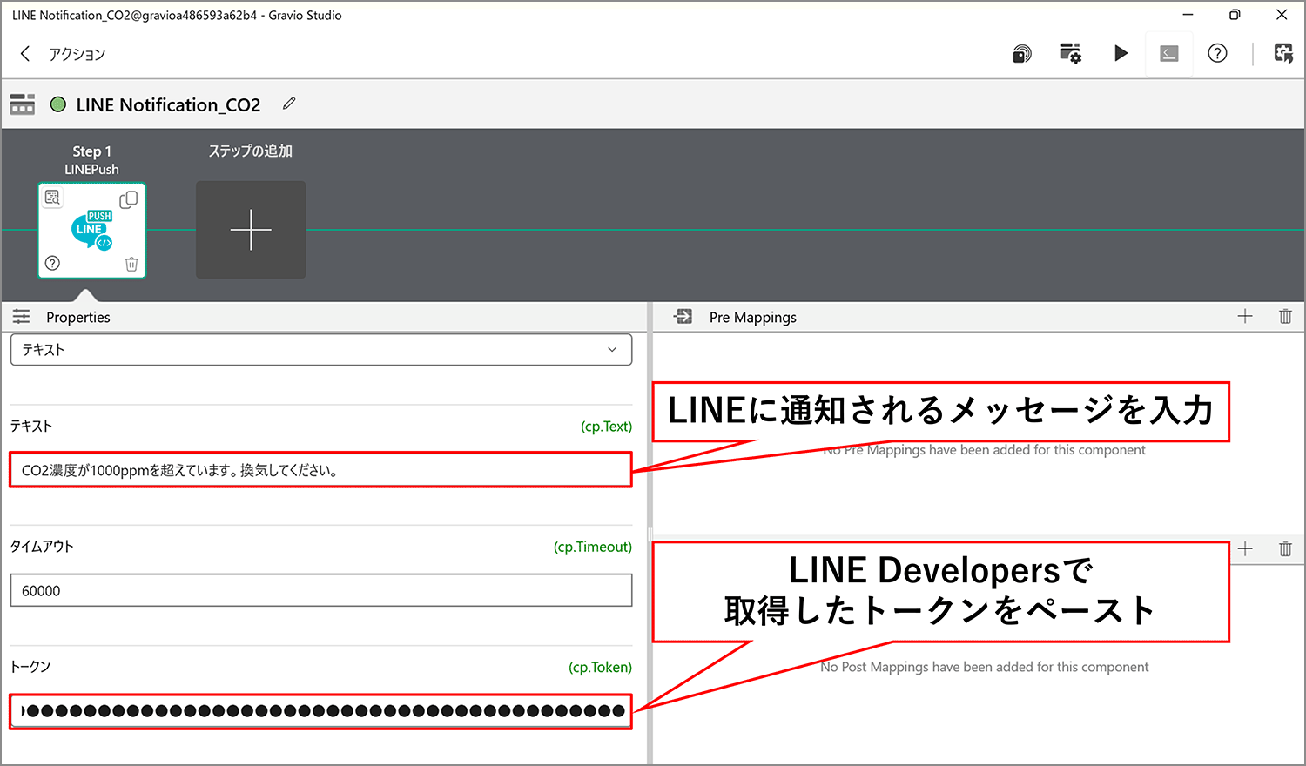Click the Pre Mappings panel icon

[x=683, y=317]
